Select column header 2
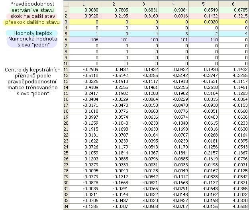This screenshot has height=210, width=249. (x=114, y=4)
